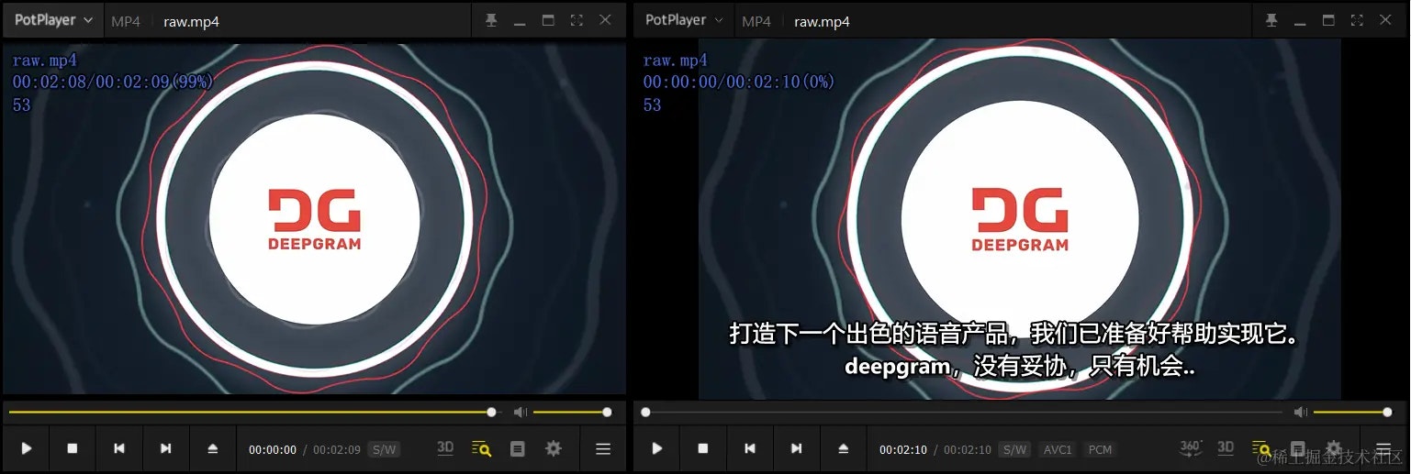Screen dimensions: 1411x474
Task: Click elapsed time 00:00:00 in left player
Action: [273, 449]
